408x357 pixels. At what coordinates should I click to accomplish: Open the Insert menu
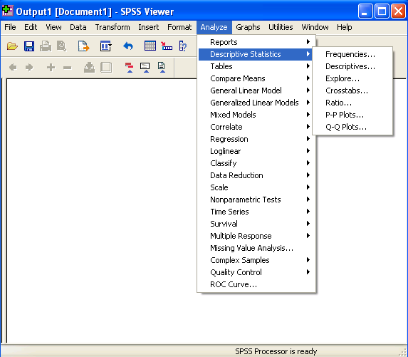coord(148,27)
